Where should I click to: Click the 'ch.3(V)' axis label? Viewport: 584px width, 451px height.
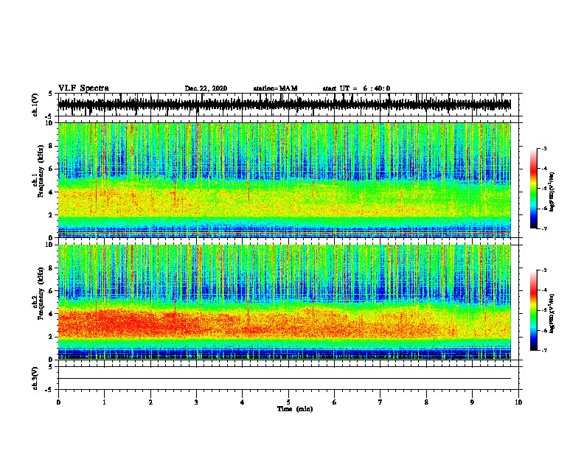pos(35,378)
